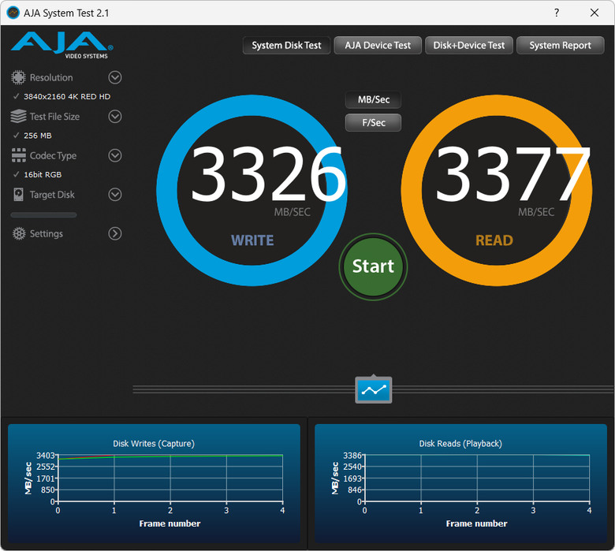
Task: Click the 3326 write speed value
Action: [x=268, y=173]
